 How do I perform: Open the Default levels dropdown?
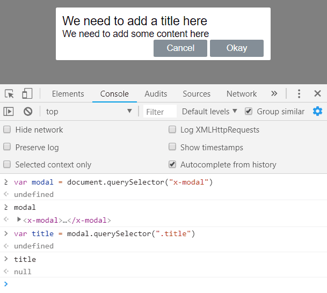pos(209,112)
